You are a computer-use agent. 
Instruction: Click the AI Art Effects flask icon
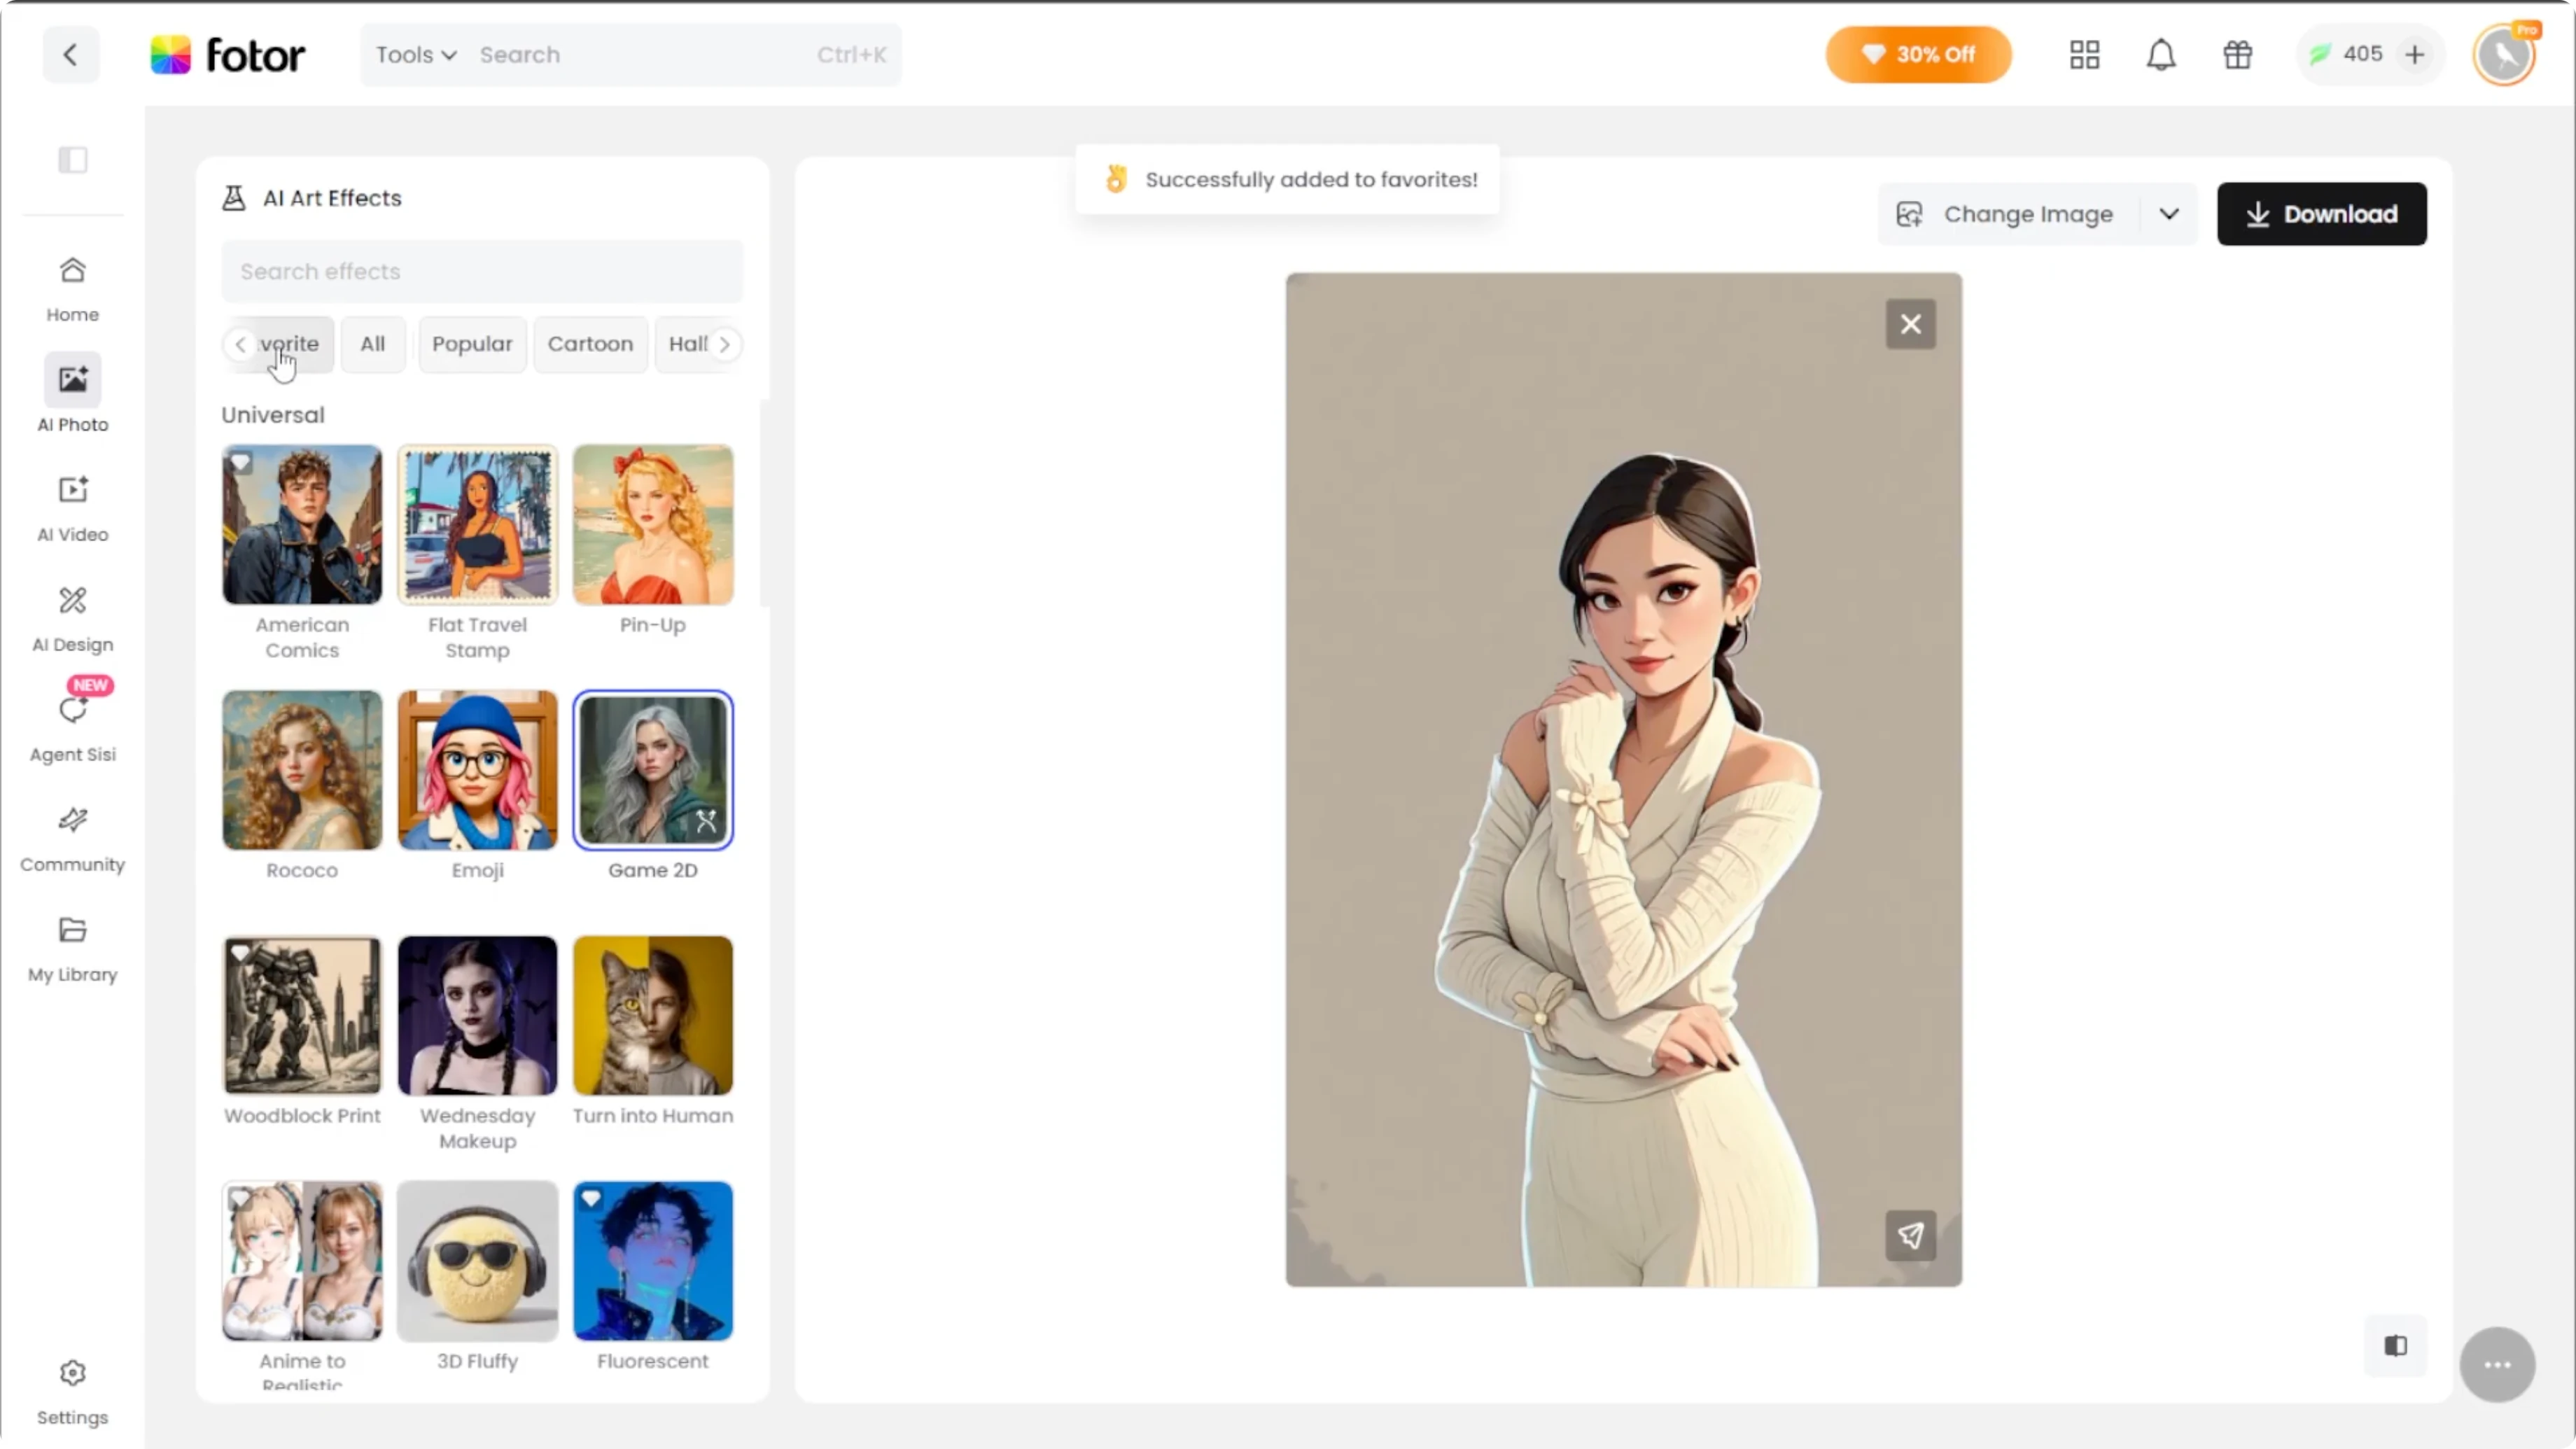[234, 198]
